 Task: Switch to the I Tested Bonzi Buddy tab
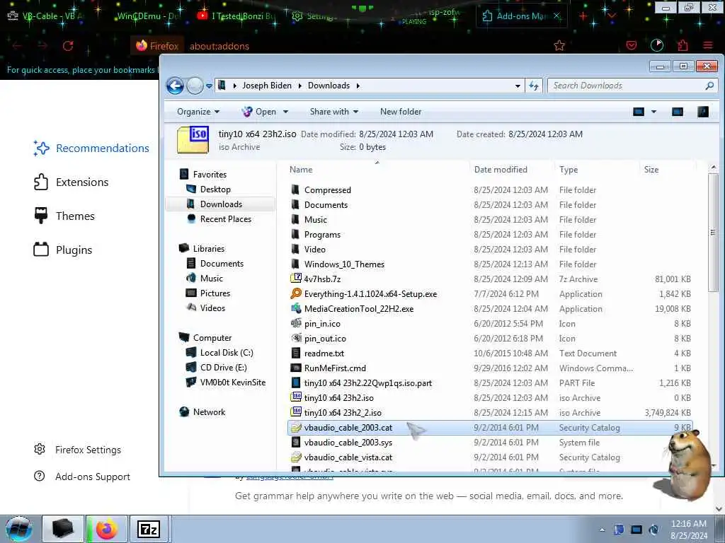tap(236, 16)
